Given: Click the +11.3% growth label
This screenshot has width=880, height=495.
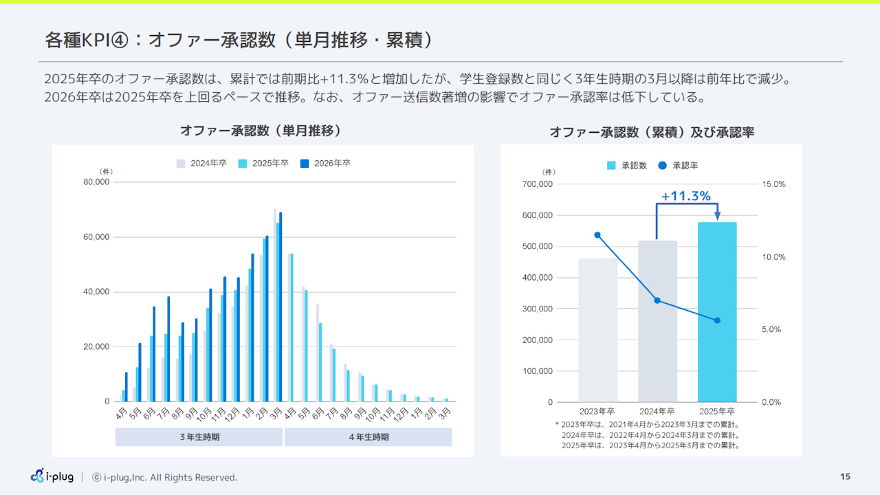Looking at the screenshot, I should click(x=685, y=197).
